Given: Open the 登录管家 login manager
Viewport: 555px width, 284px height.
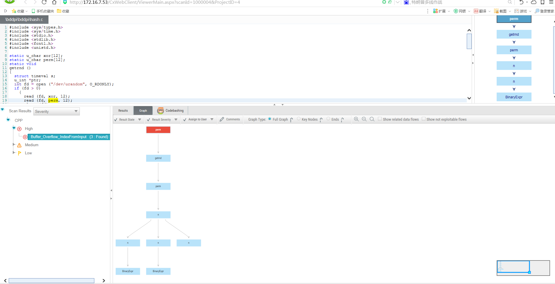Looking at the screenshot, I should click(544, 11).
